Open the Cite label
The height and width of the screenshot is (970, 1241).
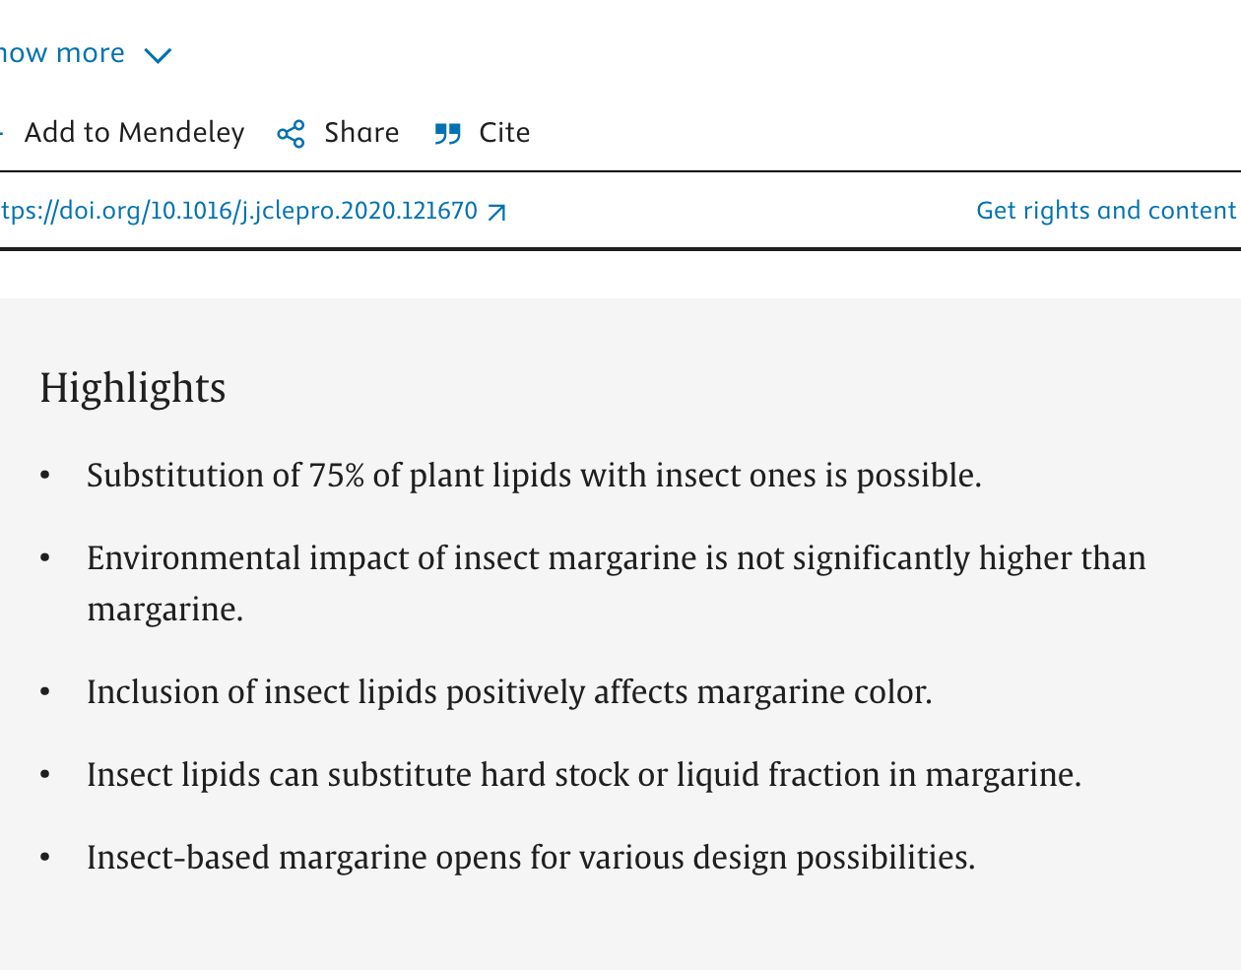pos(504,133)
